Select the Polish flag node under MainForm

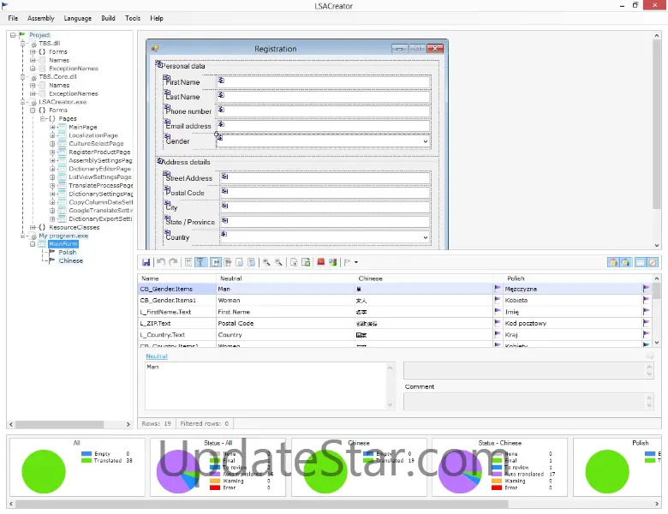67,252
